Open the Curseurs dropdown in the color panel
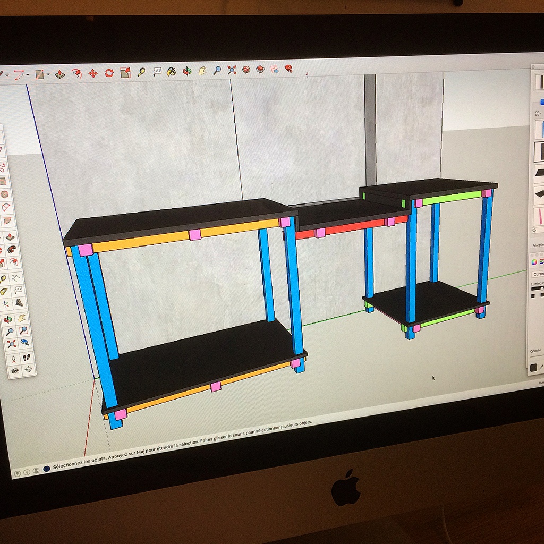 tap(537, 274)
